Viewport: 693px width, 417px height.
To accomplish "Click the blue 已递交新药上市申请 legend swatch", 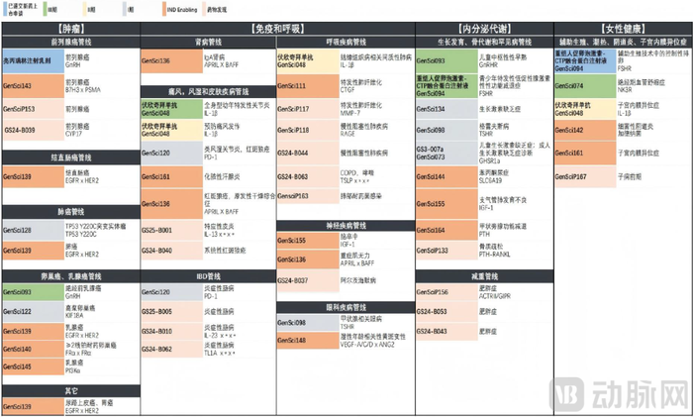I will click(x=5, y=9).
